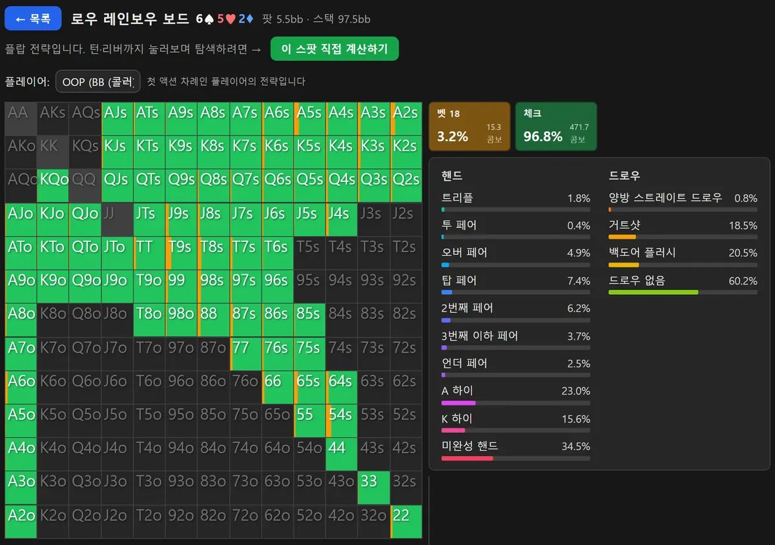This screenshot has height=545, width=775.
Task: Open the 플레이어 OOP (BB) dropdown
Action: coord(98,81)
